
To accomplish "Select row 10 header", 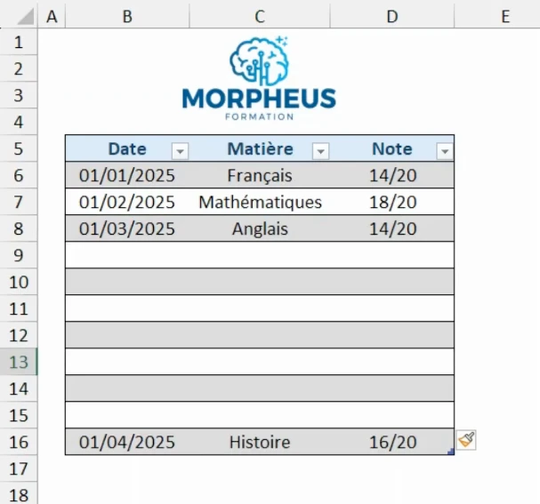I will tap(19, 282).
